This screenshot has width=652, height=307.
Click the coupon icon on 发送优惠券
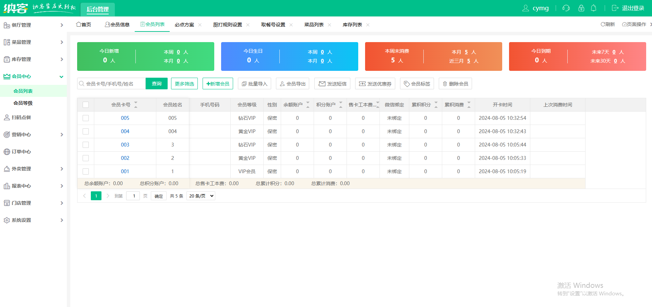[362, 84]
